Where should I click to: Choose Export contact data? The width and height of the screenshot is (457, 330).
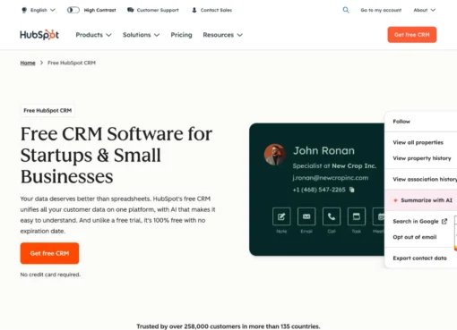click(x=419, y=258)
